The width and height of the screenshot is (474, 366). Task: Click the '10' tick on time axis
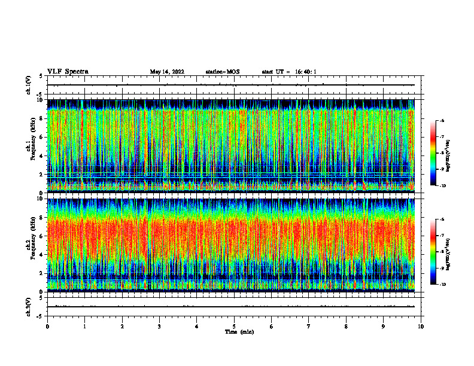(421, 327)
